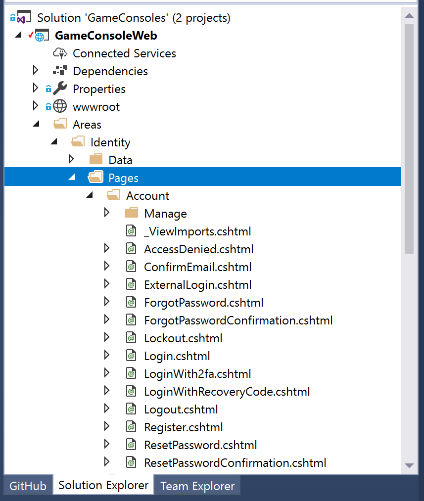Select the Account label

147,196
